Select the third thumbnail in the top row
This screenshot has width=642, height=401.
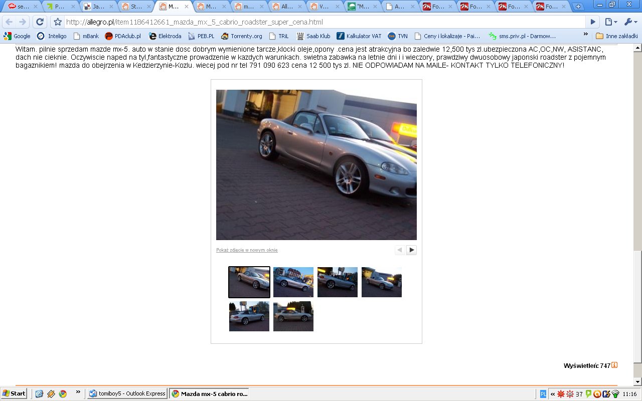coord(338,282)
